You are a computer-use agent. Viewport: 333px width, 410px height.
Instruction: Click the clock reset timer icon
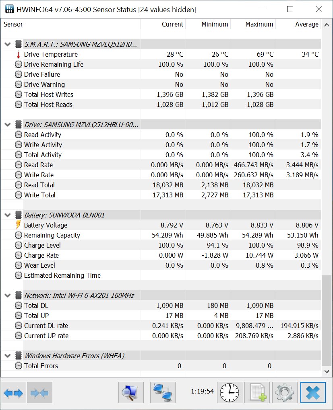230,393
